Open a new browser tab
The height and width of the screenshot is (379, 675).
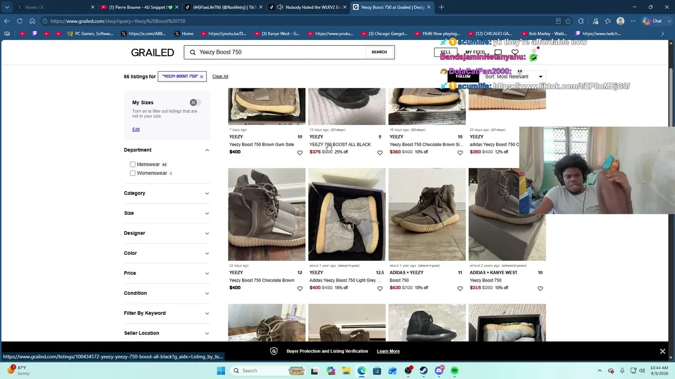(x=441, y=7)
